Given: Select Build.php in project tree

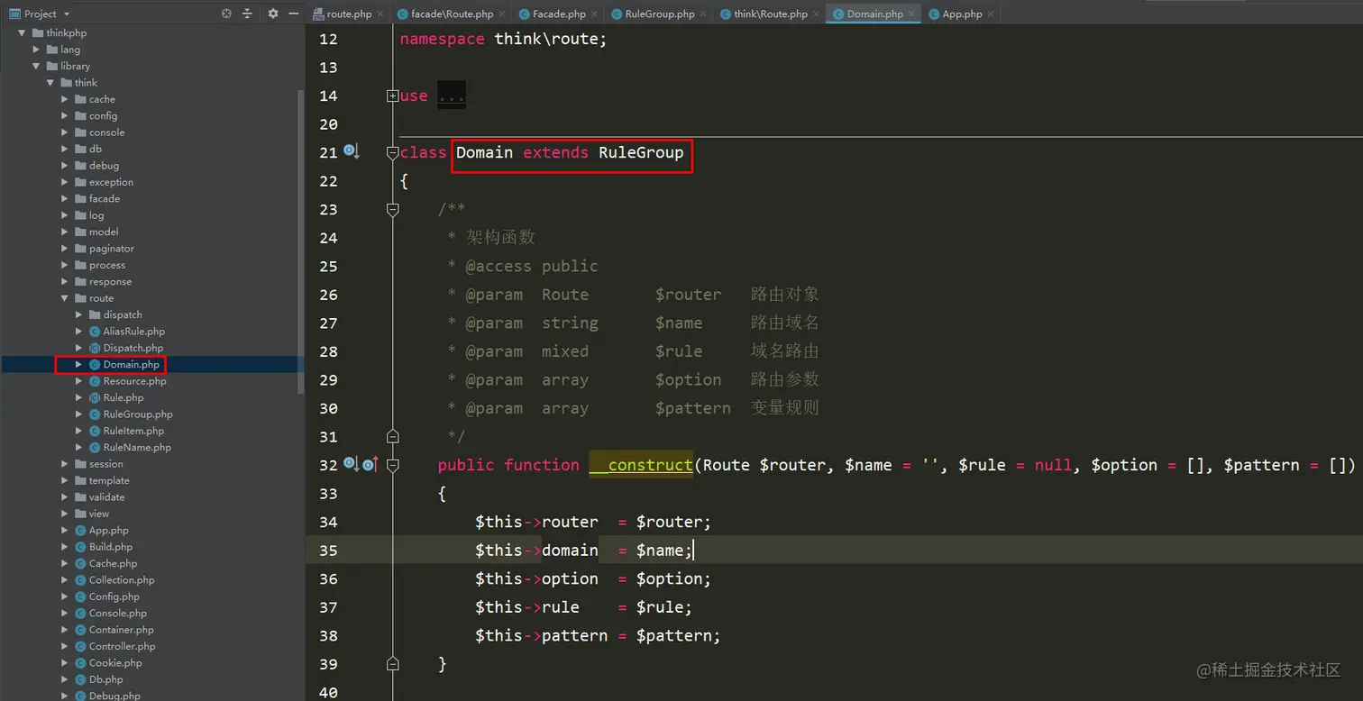Looking at the screenshot, I should 110,547.
